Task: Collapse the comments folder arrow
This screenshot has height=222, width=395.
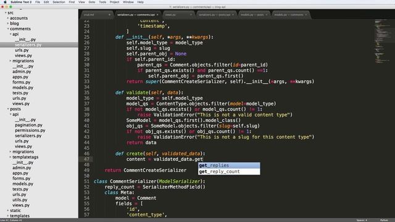Action: tap(8, 29)
